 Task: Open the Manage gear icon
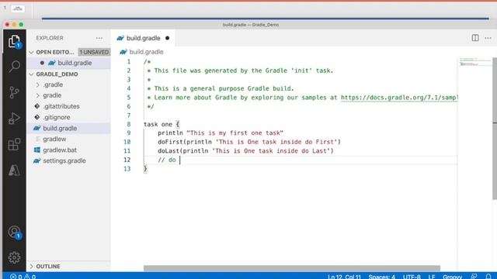(14, 257)
